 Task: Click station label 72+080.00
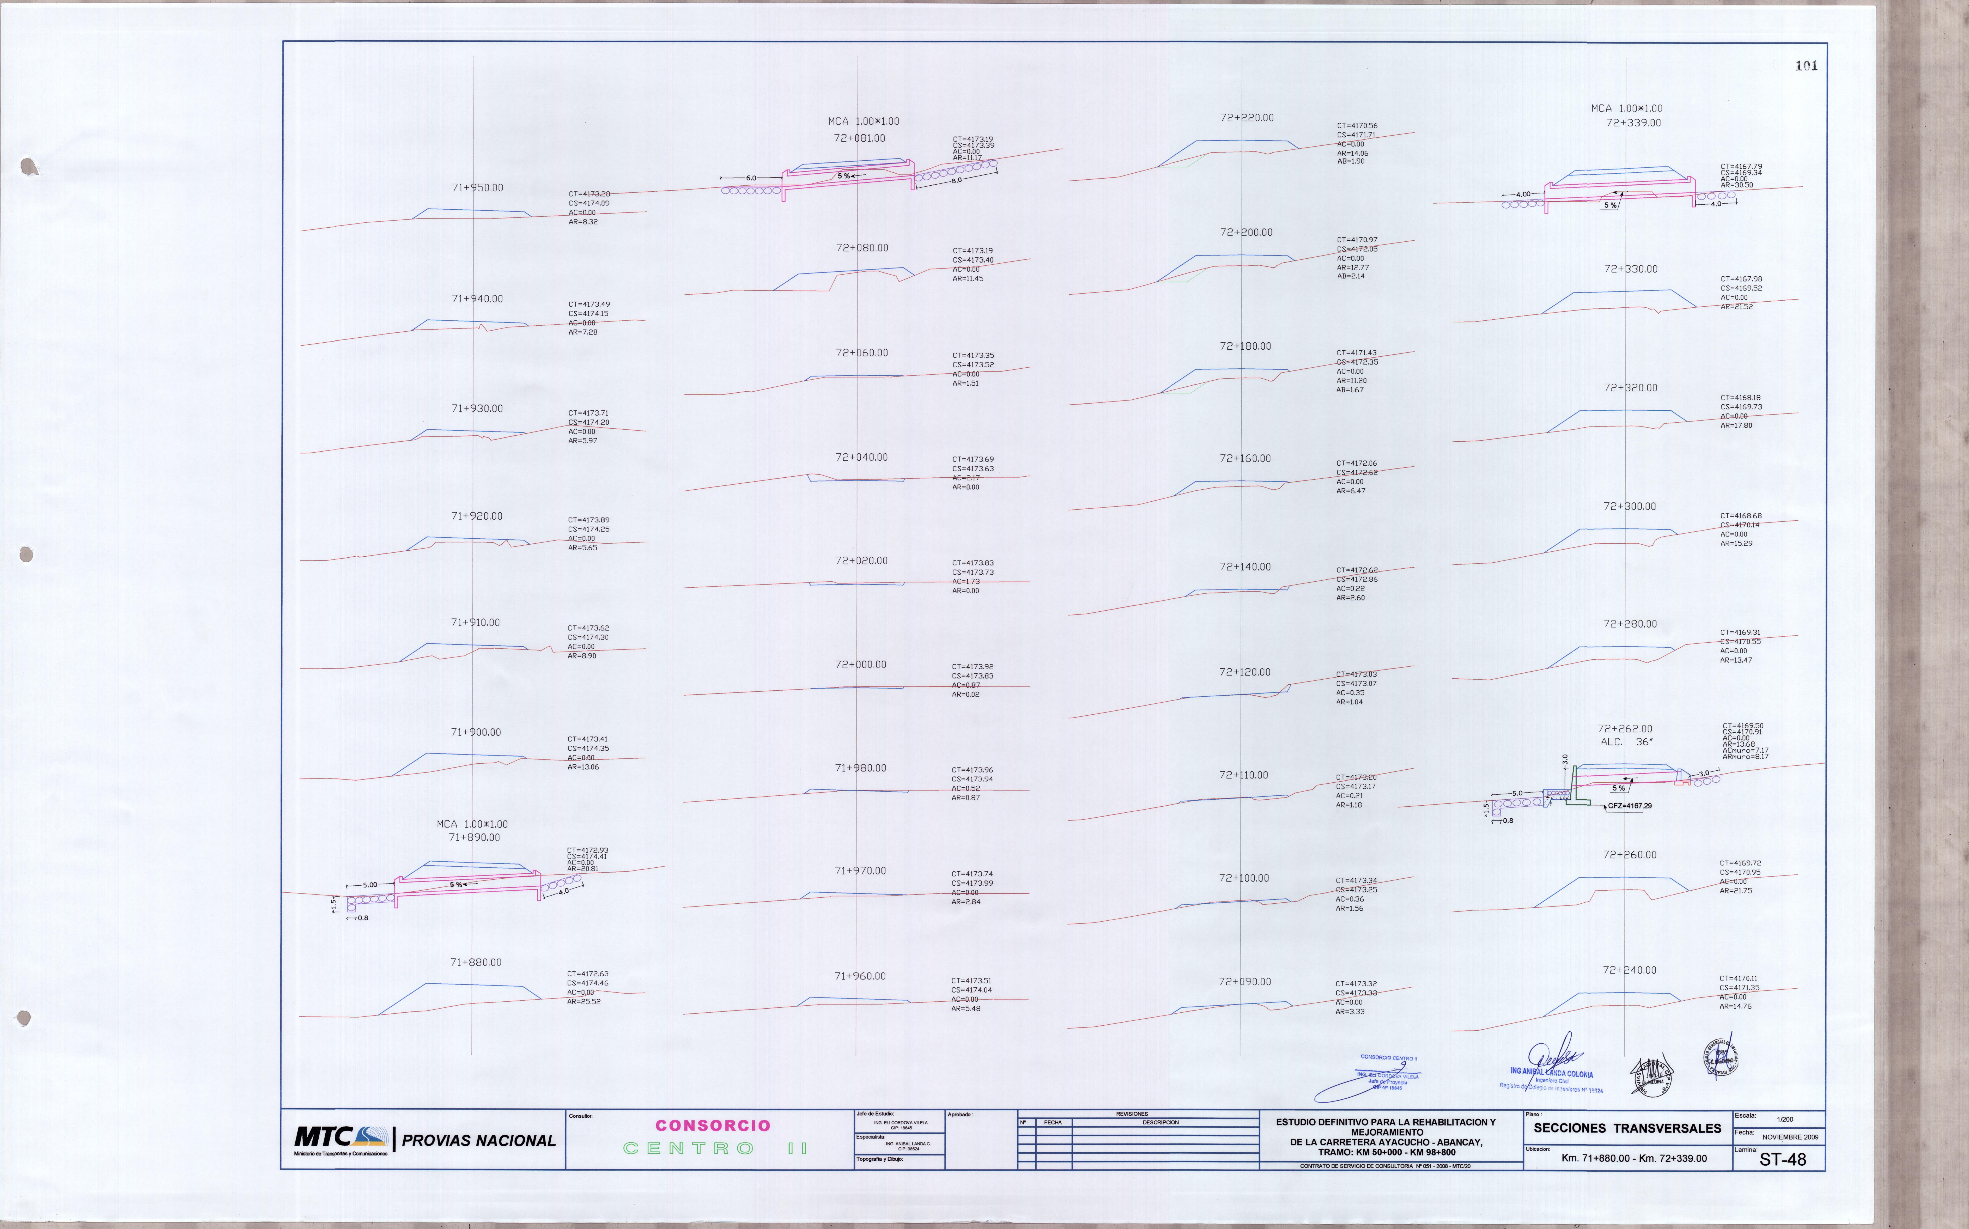click(862, 248)
